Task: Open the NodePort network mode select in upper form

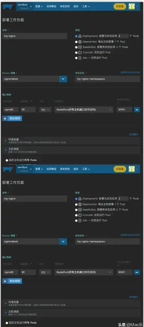Action: pos(84,110)
